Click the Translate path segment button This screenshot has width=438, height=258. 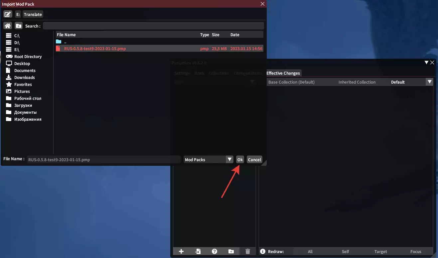(x=33, y=14)
